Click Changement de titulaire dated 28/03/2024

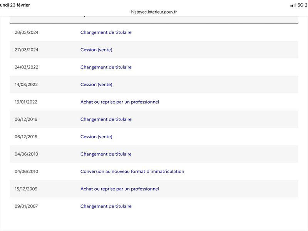[106, 32]
